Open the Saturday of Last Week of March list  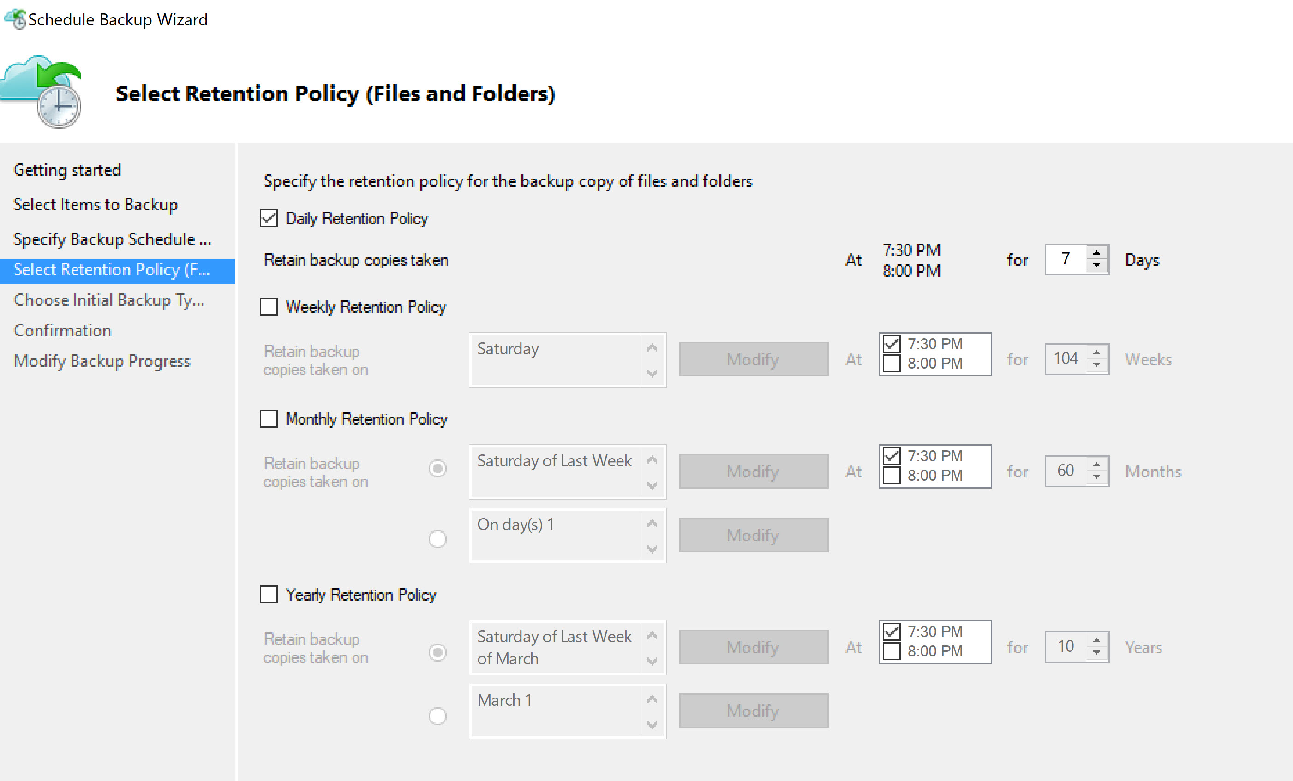[x=568, y=647]
